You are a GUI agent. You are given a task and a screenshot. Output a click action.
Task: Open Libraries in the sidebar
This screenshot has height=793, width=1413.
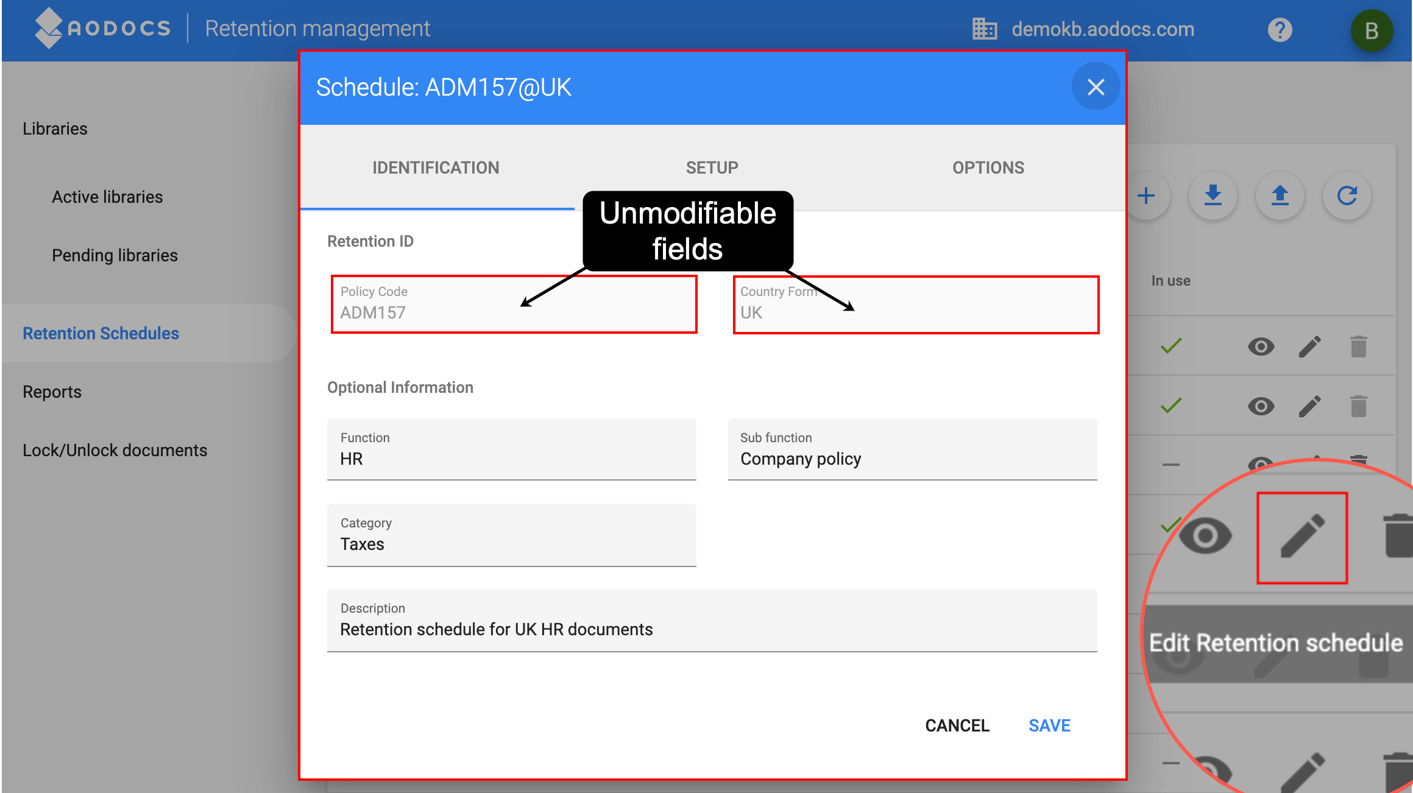[55, 129]
